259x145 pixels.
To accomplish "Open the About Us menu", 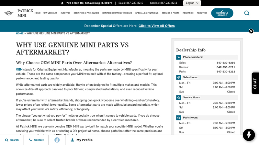I will [x=202, y=13].
